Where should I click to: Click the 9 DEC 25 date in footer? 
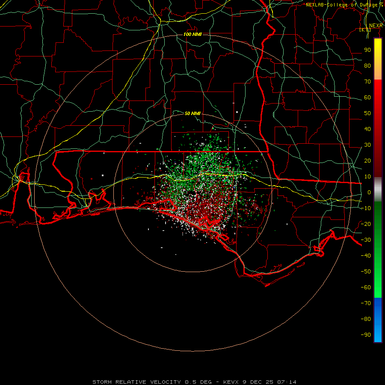click(x=258, y=382)
